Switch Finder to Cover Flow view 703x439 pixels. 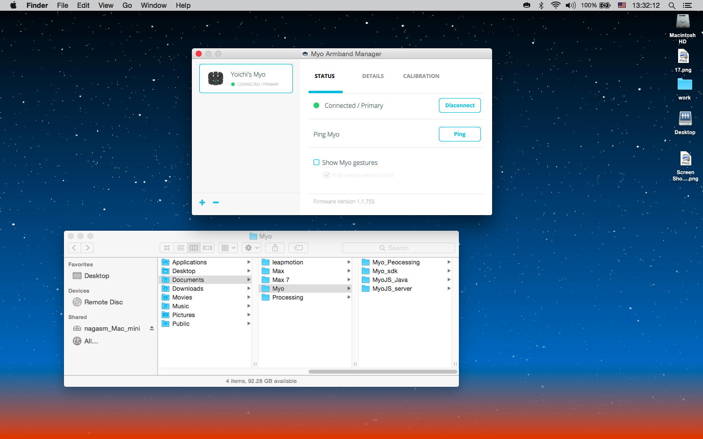tap(207, 248)
